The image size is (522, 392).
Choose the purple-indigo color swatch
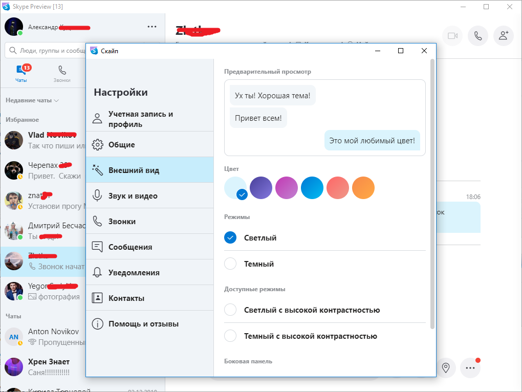click(261, 188)
